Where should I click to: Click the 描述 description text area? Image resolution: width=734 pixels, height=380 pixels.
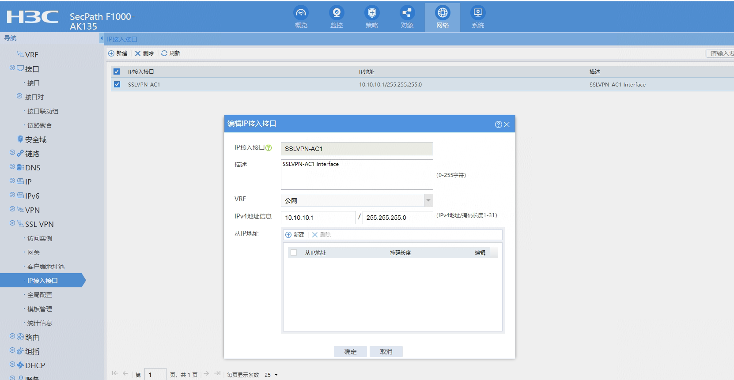click(357, 174)
